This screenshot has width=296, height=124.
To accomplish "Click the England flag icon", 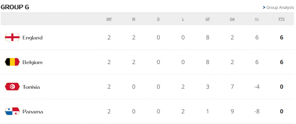I will pyautogui.click(x=12, y=38).
